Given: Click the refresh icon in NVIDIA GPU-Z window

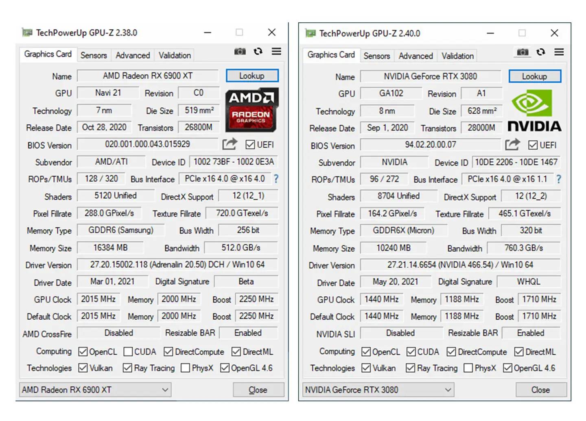Looking at the screenshot, I should click(x=540, y=52).
